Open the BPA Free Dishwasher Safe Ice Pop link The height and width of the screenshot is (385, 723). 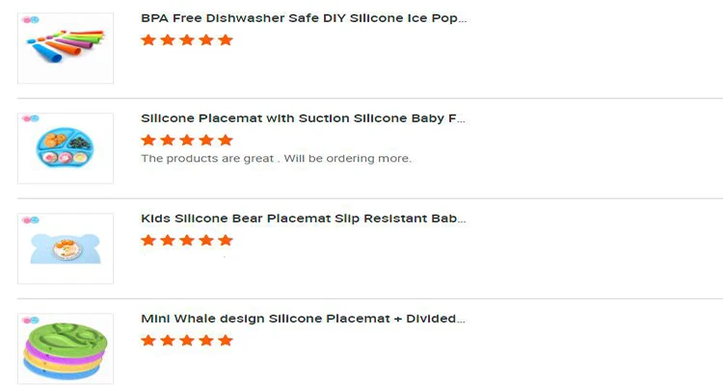point(304,18)
